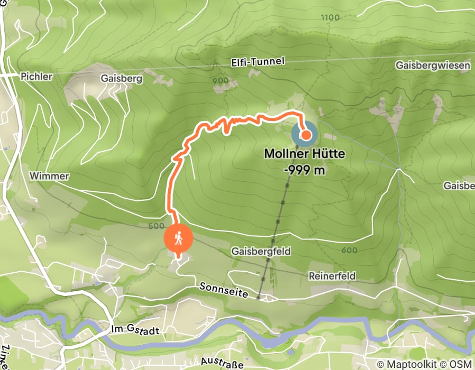This screenshot has width=475, height=370.
Task: Click the Austraße street label
Action: coord(222,363)
